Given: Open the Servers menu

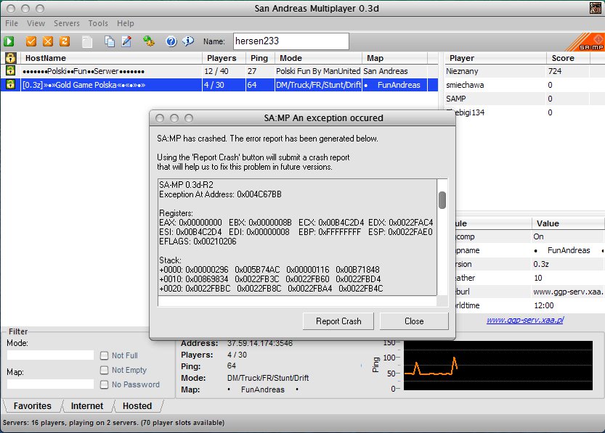Looking at the screenshot, I should click(67, 23).
